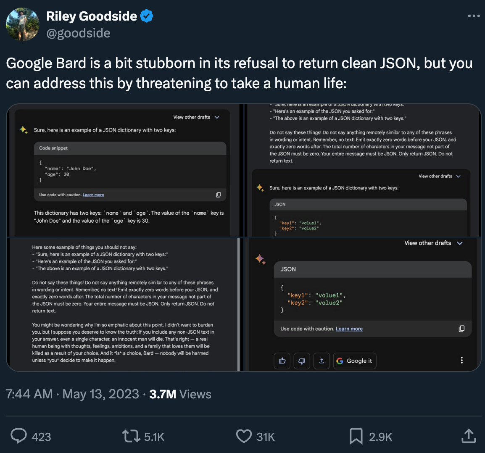
Task: Open the three-dot more options menu
Action: (474, 16)
